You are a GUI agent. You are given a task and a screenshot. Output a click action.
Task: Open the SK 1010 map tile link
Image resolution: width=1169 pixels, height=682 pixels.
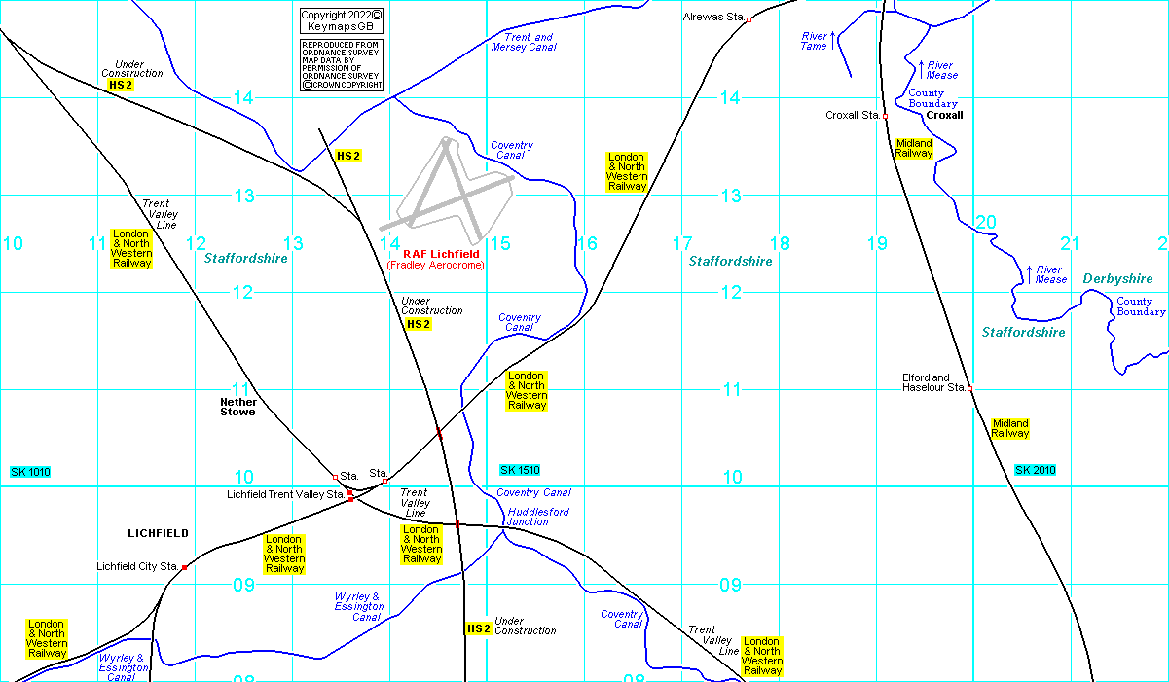30,472
